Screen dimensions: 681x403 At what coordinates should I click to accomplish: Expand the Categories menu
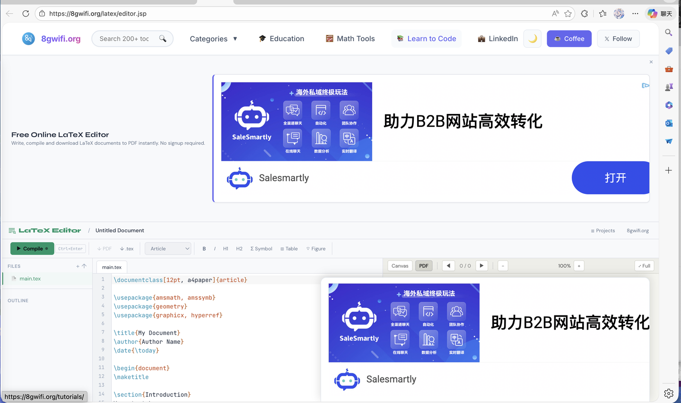click(213, 39)
